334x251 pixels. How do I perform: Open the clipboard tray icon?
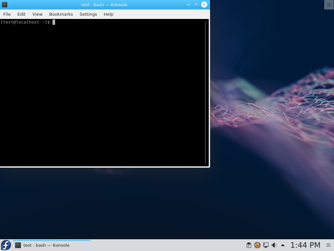[249, 245]
